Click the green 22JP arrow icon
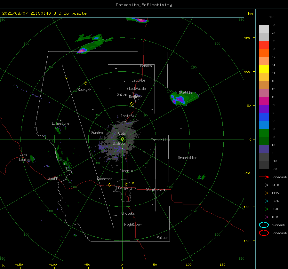 pyautogui.click(x=264, y=209)
